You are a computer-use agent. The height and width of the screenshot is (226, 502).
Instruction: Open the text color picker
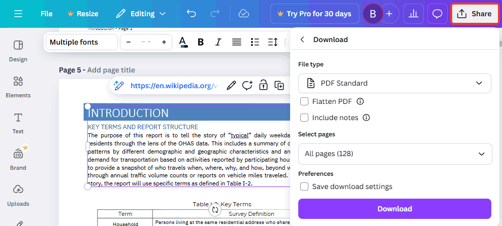tap(182, 42)
